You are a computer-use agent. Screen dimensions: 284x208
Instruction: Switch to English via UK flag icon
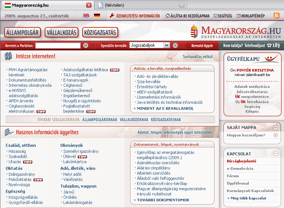click(x=86, y=16)
